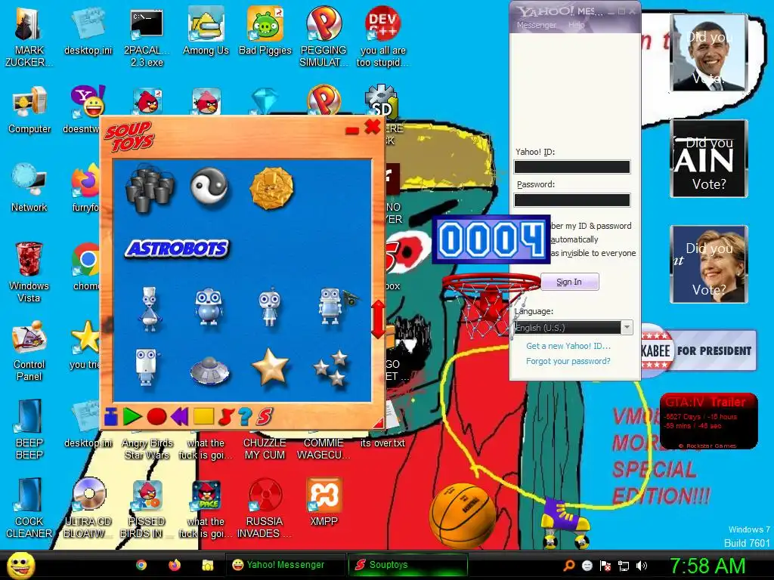Click the Yahoo! ID input field
The image size is (774, 580).
click(572, 167)
